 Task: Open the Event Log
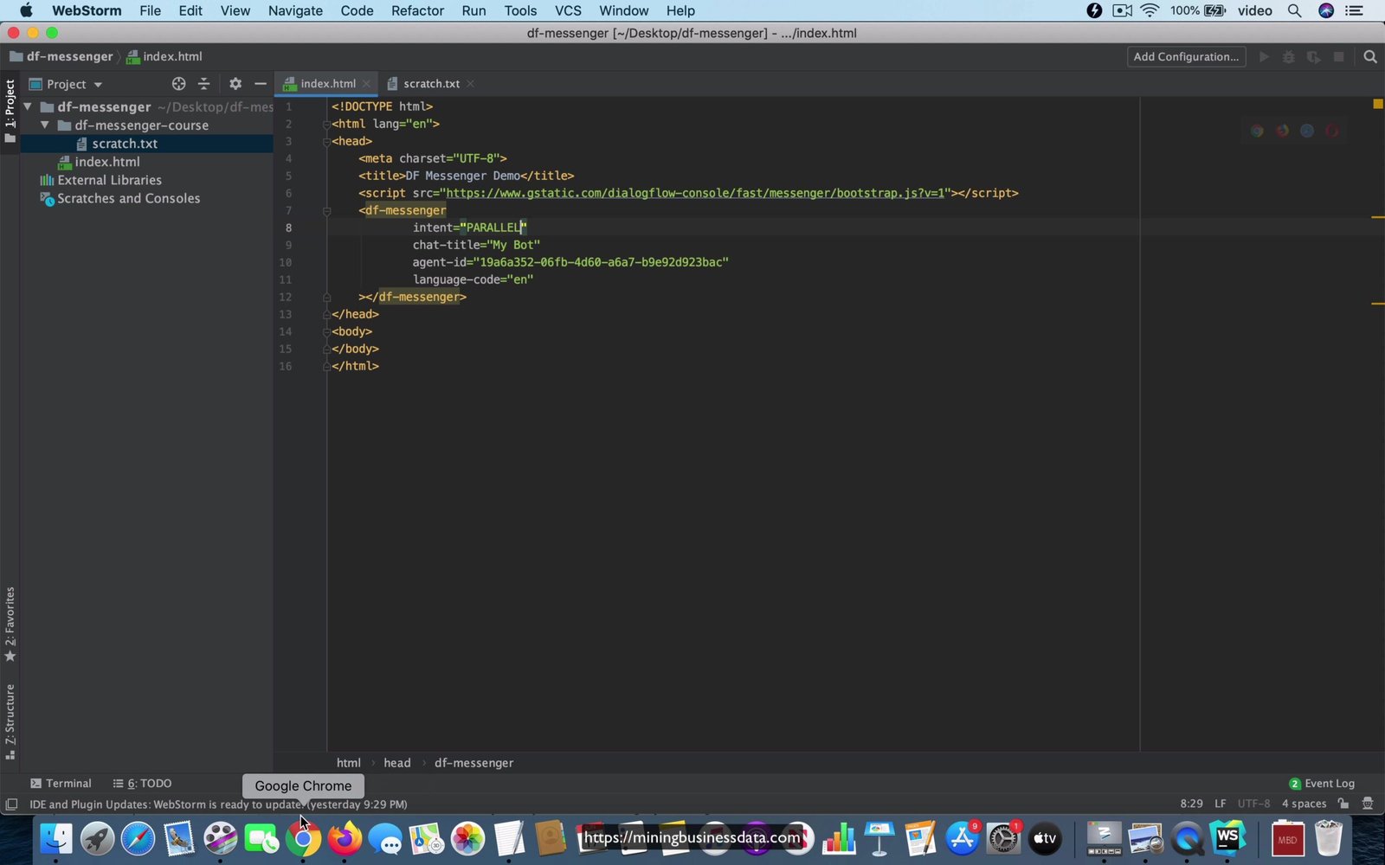(x=1322, y=784)
